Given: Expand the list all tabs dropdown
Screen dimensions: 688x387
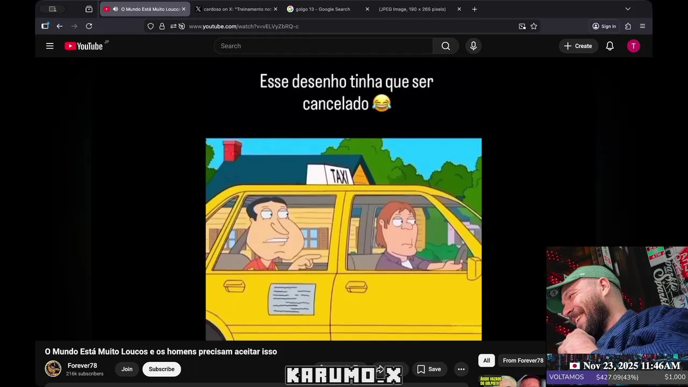Looking at the screenshot, I should pyautogui.click(x=627, y=9).
